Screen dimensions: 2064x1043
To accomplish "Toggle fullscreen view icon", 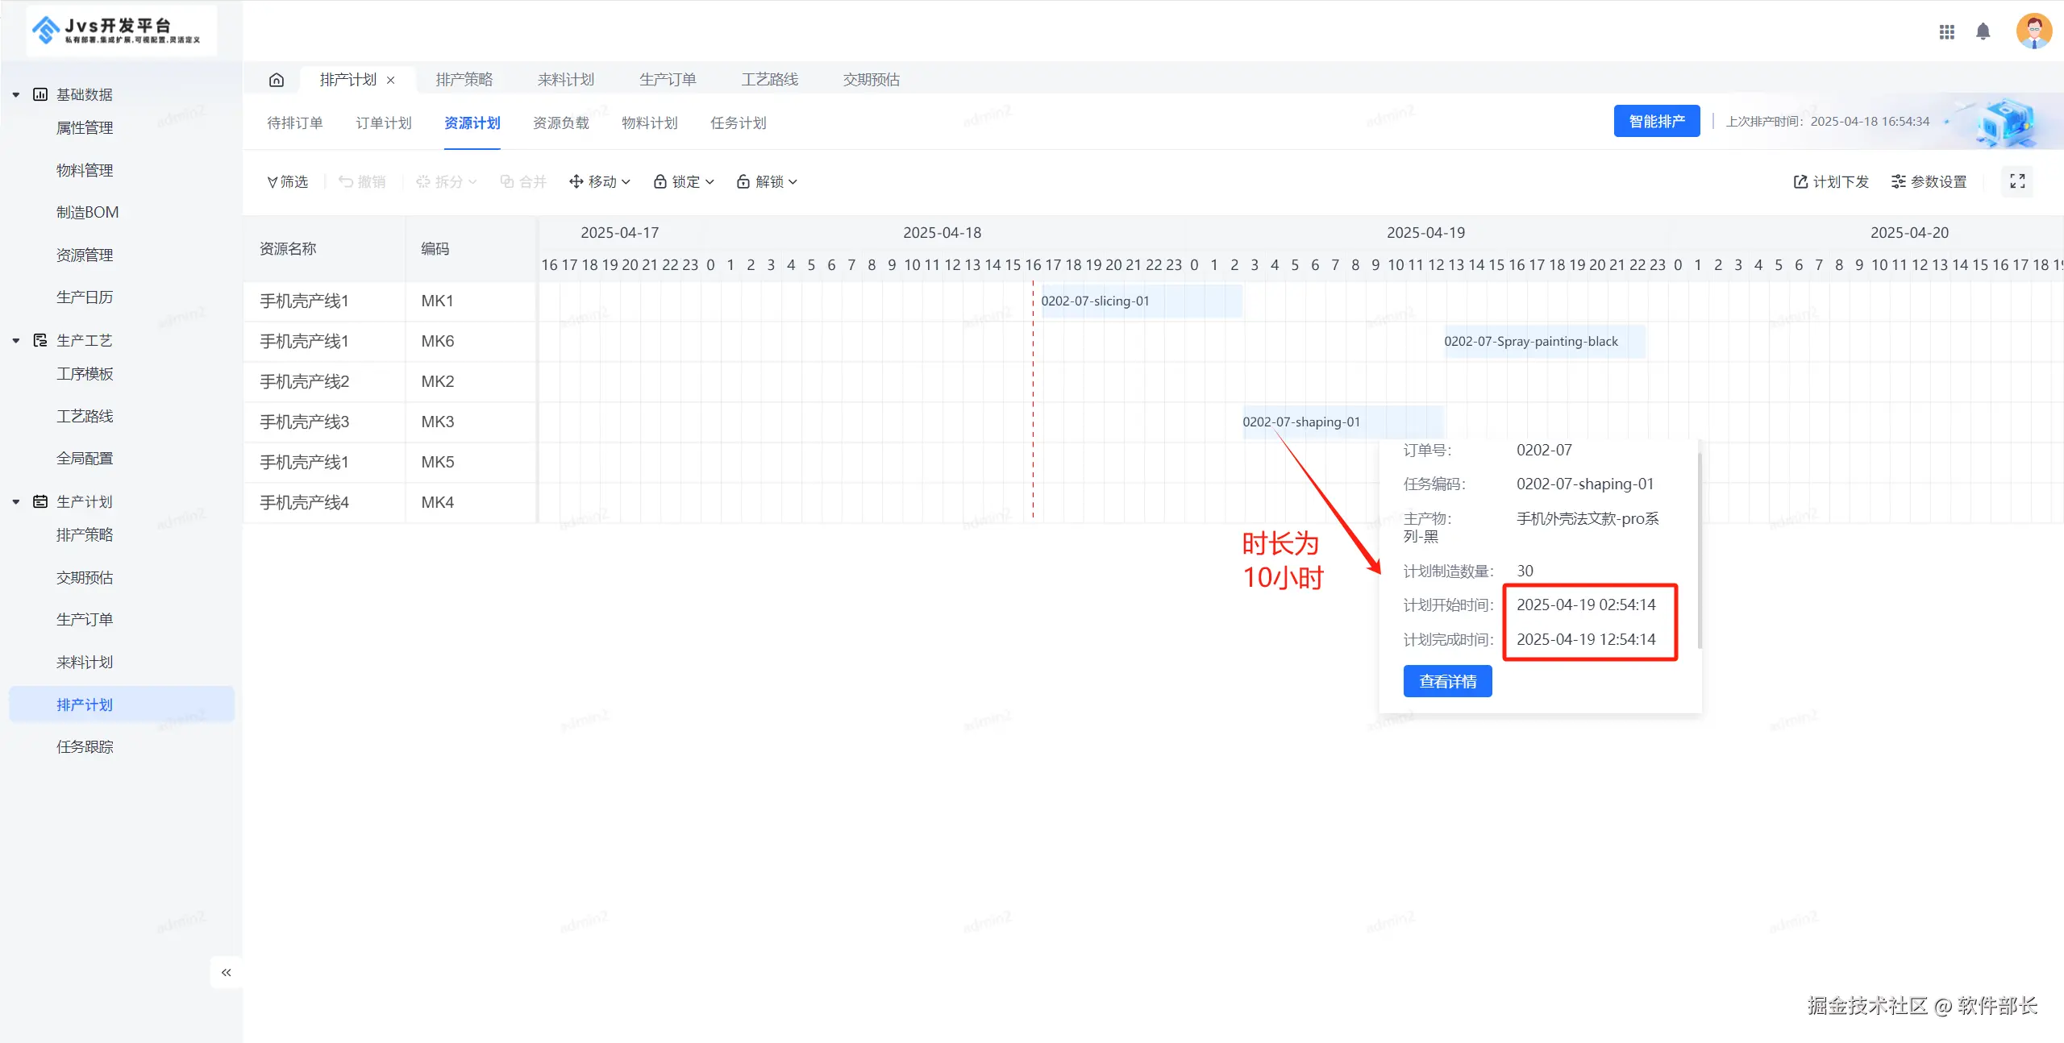I will (2017, 181).
